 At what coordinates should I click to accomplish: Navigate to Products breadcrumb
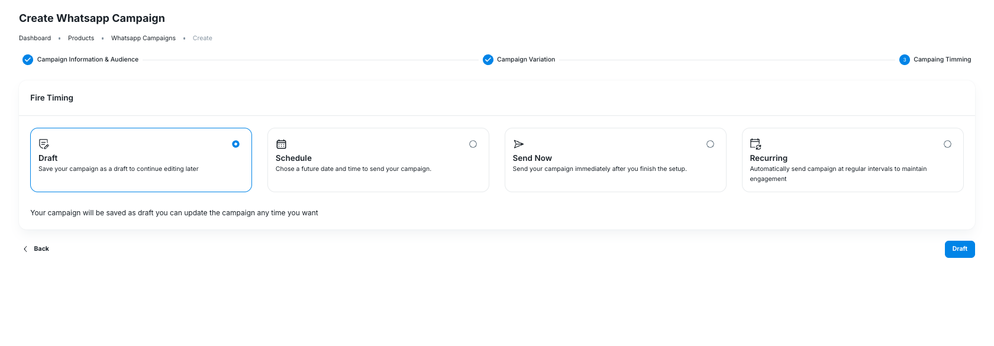pos(81,38)
